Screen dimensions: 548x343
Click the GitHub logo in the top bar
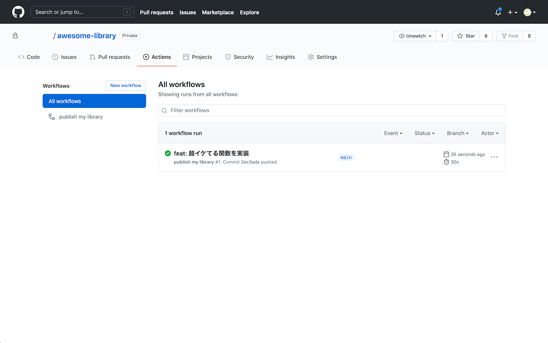point(18,12)
